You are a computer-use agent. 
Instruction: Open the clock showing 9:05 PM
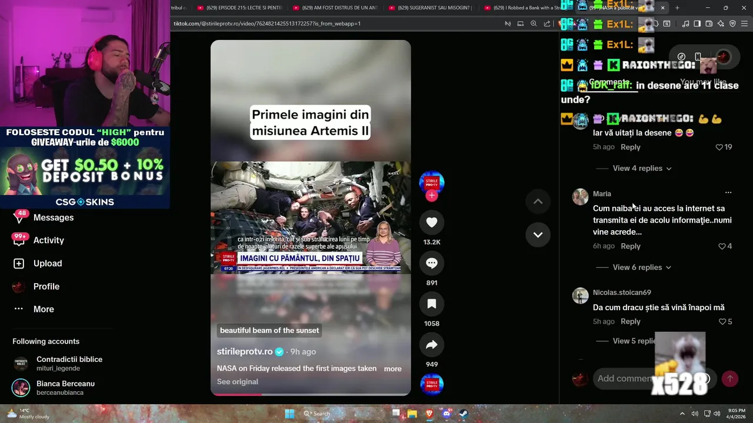[737, 414]
